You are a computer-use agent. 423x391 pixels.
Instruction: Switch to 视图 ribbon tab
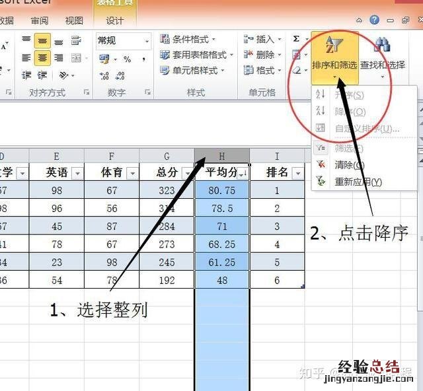pyautogui.click(x=74, y=20)
